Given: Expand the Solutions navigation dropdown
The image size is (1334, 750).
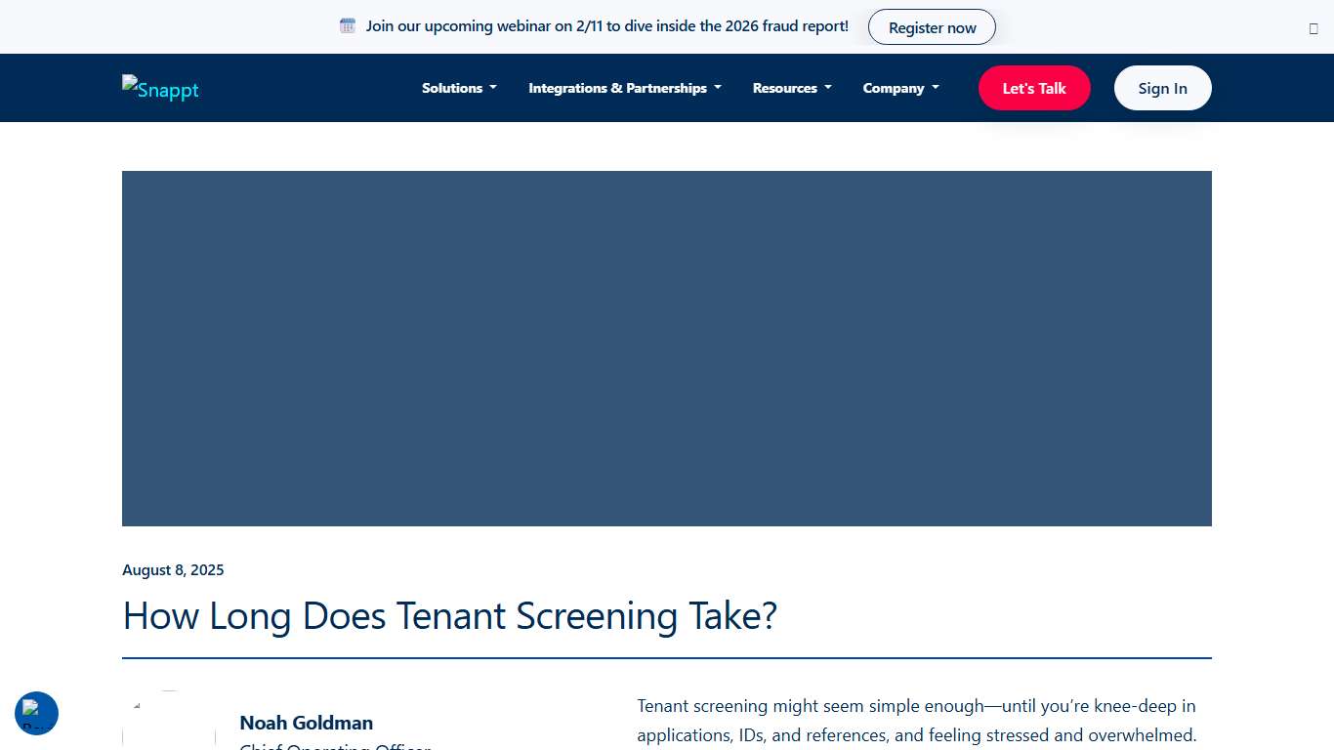Looking at the screenshot, I should coord(458,88).
